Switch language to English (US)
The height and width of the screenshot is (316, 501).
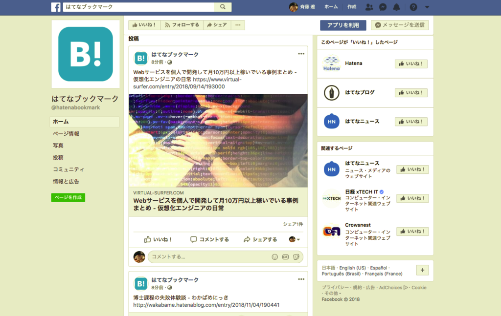(352, 268)
